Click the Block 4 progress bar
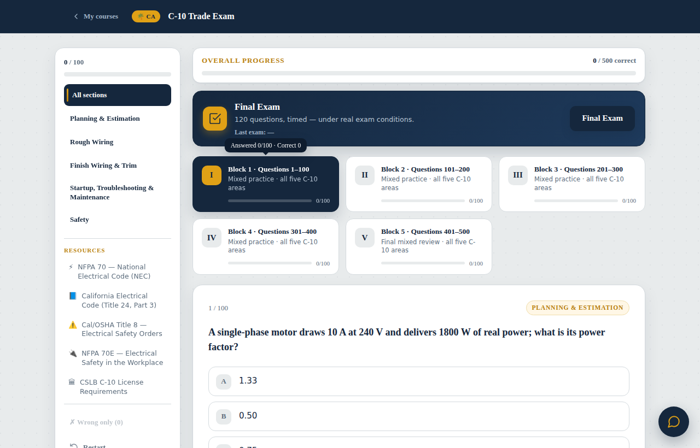 pyautogui.click(x=270, y=263)
